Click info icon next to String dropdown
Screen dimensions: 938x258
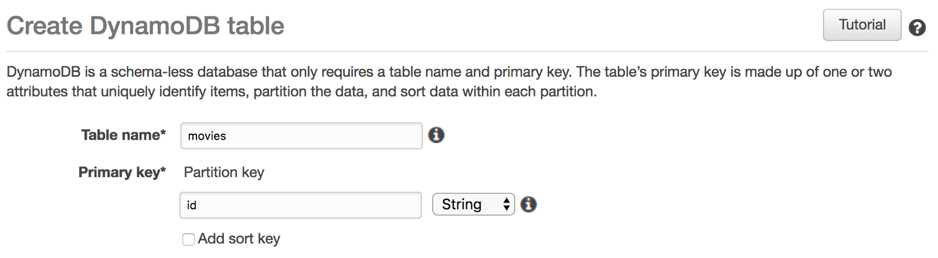528,204
